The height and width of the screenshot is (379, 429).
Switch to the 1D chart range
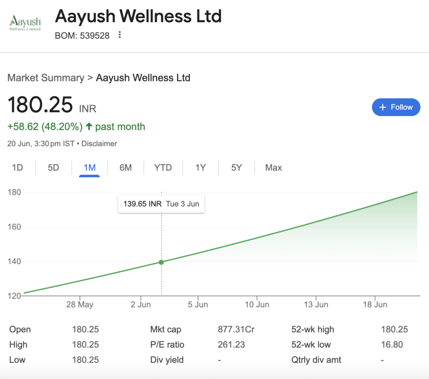(x=18, y=168)
